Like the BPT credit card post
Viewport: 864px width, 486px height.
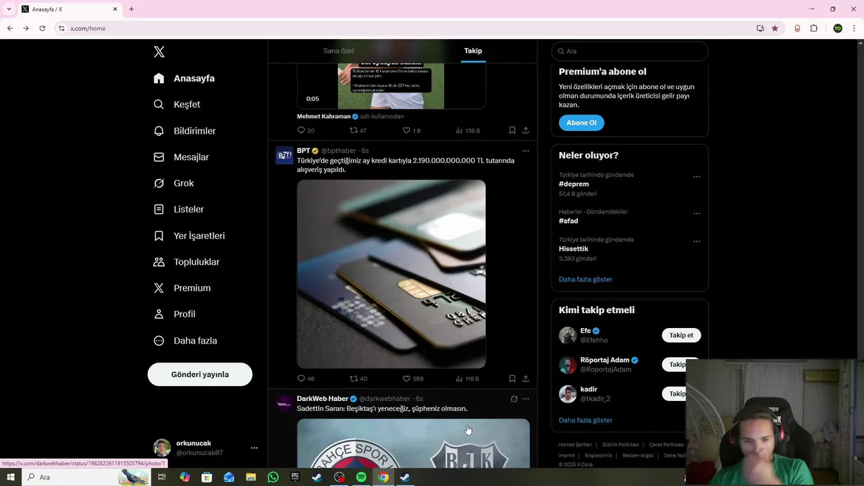(406, 379)
